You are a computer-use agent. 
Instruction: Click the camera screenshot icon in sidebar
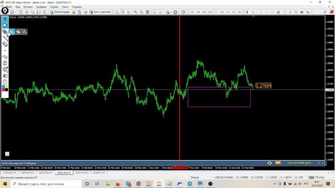[5, 76]
